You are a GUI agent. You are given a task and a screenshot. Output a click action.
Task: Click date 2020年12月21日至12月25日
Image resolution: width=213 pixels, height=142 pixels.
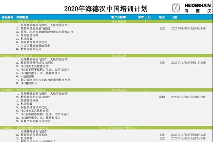pos(189,138)
